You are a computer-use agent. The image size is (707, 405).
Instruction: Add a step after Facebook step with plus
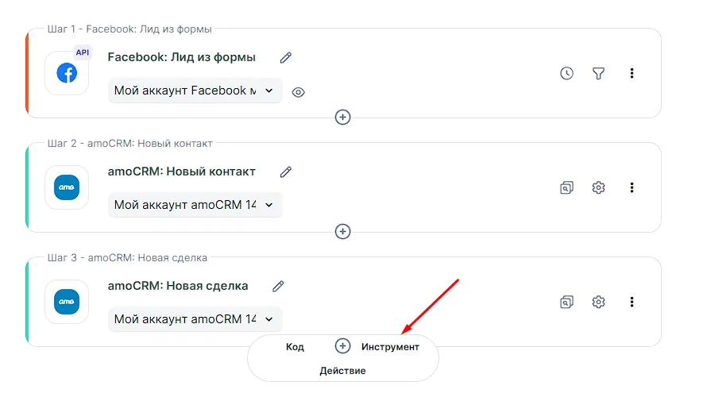click(x=342, y=117)
